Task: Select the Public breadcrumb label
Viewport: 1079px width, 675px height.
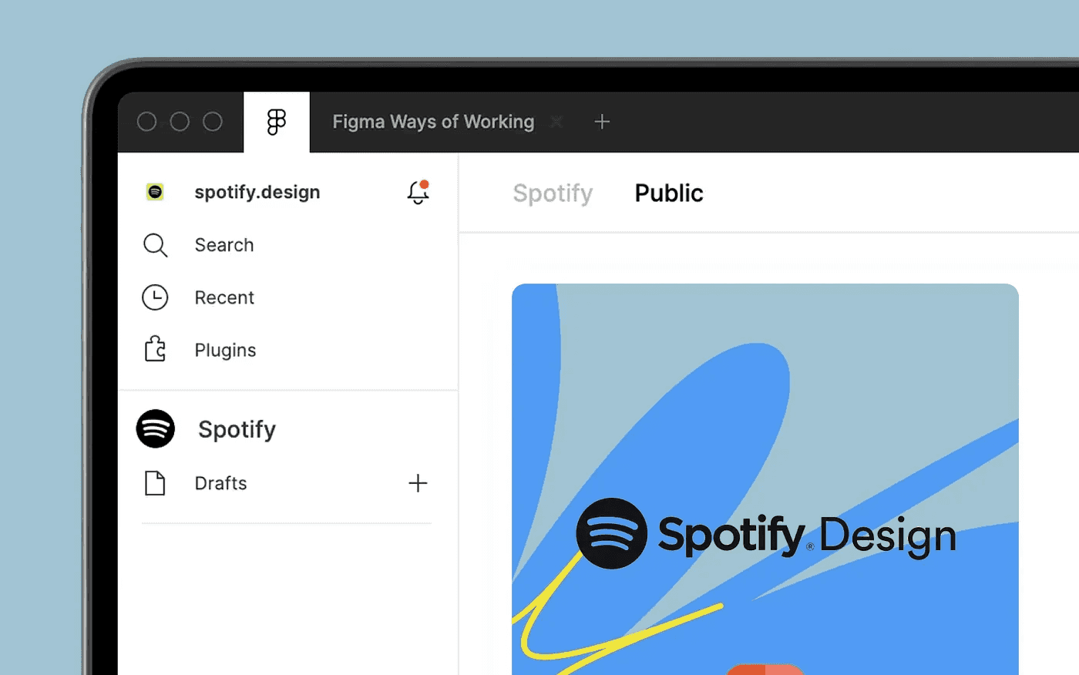Action: pos(669,193)
